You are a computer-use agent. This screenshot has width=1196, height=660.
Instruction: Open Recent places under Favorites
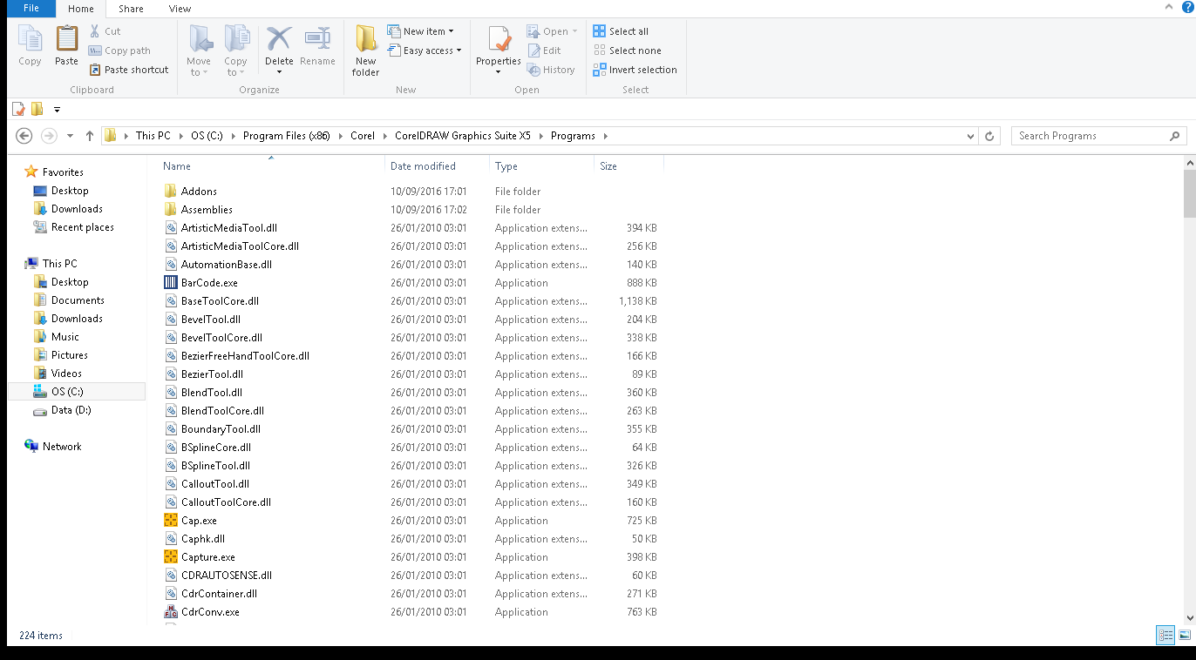pos(83,227)
